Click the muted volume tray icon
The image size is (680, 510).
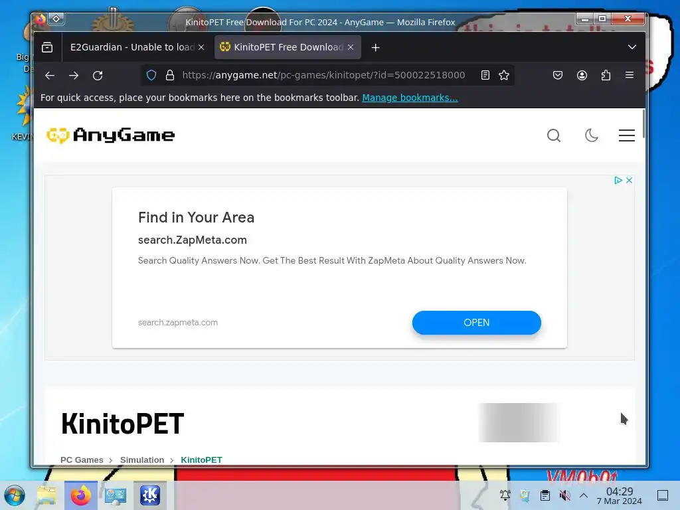pyautogui.click(x=564, y=495)
